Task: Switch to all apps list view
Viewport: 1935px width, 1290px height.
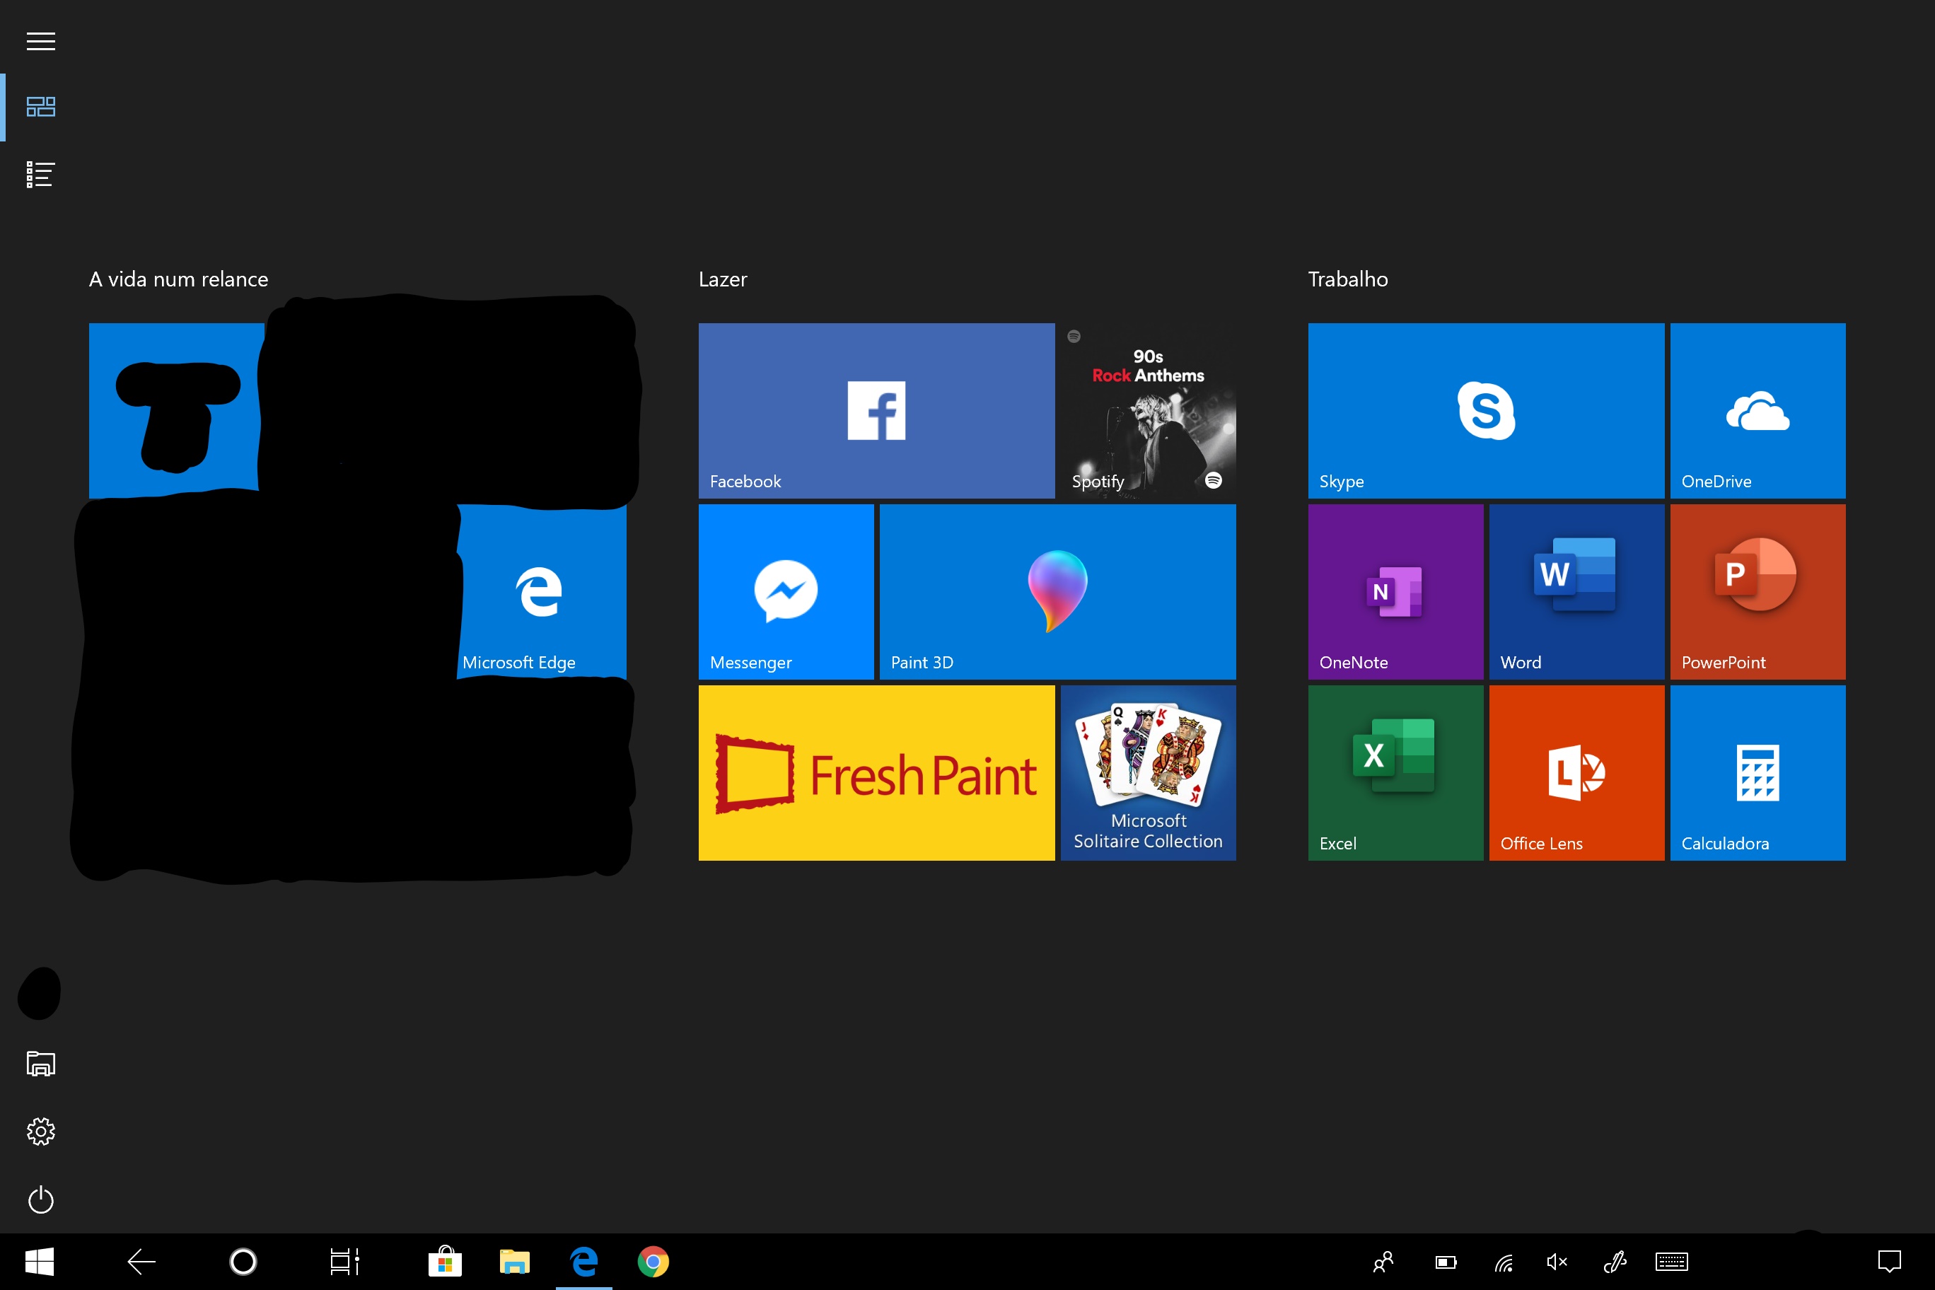Action: coord(40,175)
